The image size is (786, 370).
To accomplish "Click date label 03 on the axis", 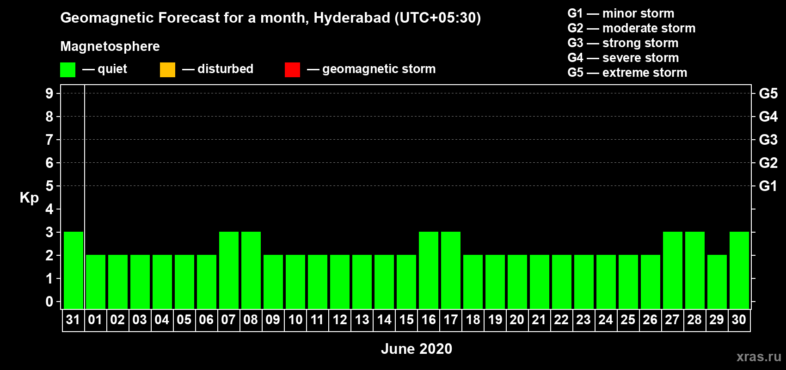I will coord(140,320).
